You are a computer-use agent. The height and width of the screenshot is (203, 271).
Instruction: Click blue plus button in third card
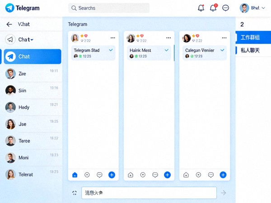(223, 175)
